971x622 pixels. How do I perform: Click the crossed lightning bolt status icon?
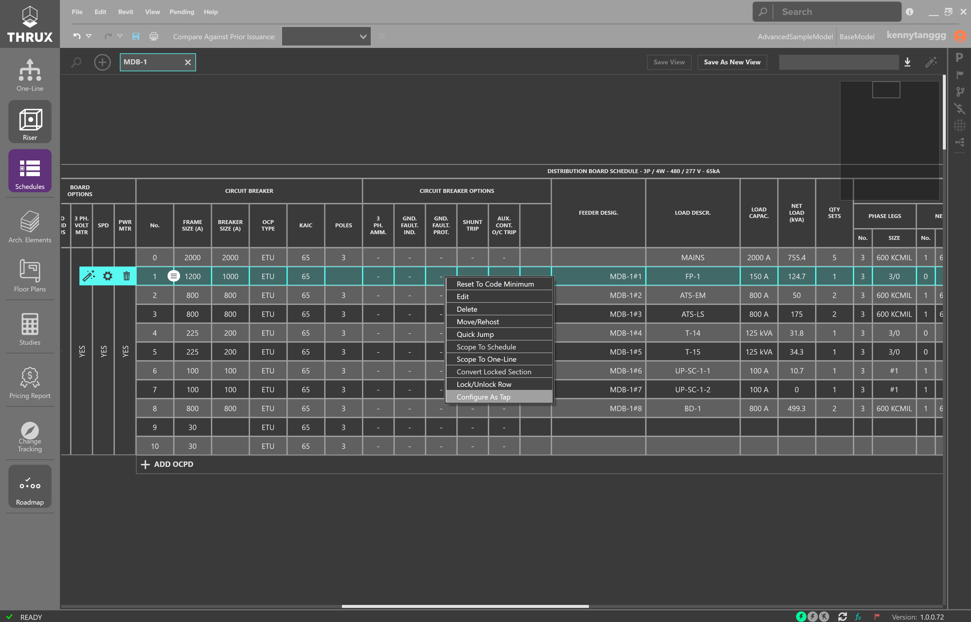[824, 617]
